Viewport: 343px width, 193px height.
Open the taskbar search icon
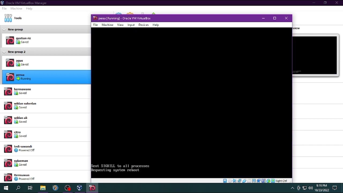(x=18, y=188)
